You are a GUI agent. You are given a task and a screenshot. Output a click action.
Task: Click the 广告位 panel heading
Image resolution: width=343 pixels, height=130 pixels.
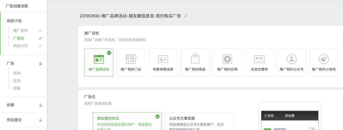(90, 97)
